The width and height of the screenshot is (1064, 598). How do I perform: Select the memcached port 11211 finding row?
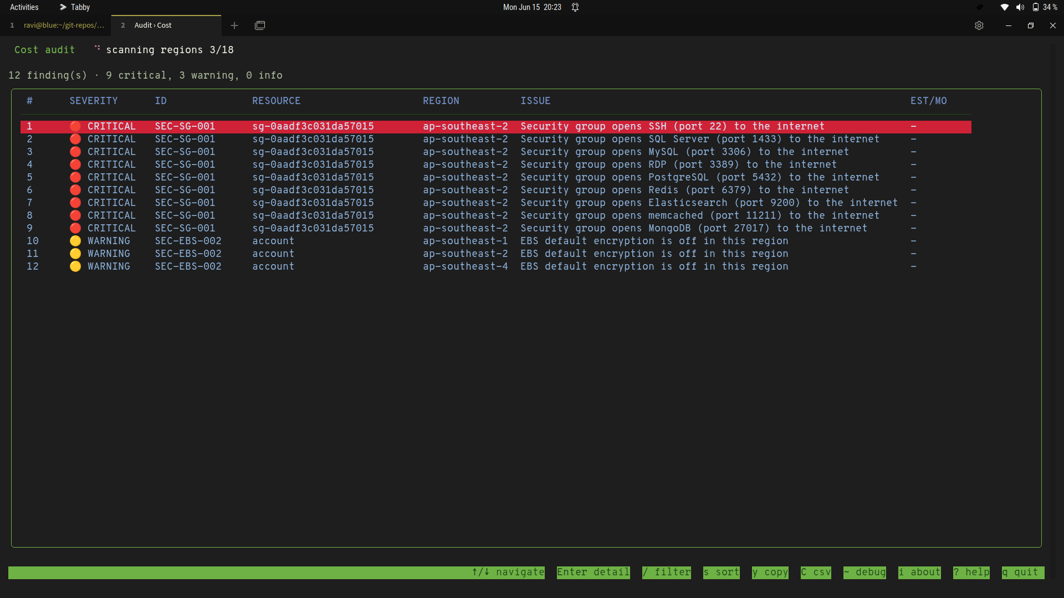[x=496, y=216]
